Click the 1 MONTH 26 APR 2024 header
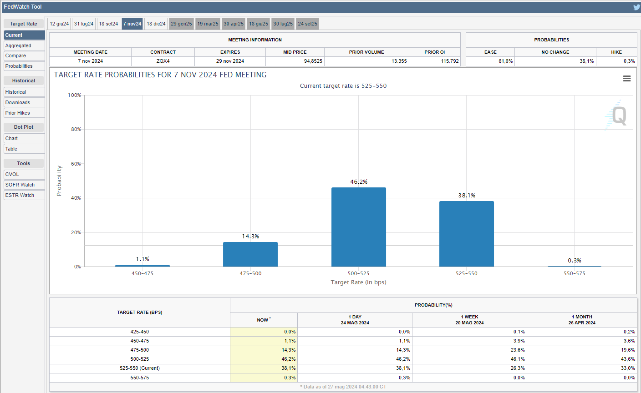The image size is (641, 393). click(x=582, y=320)
